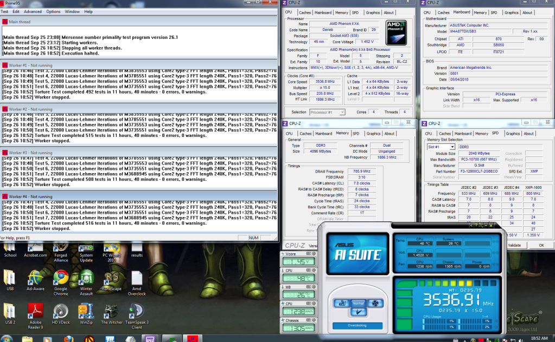Viewport: 555px width, 342px height.
Task: Click the Overclocking button in AI Suite
Action: [x=357, y=325]
